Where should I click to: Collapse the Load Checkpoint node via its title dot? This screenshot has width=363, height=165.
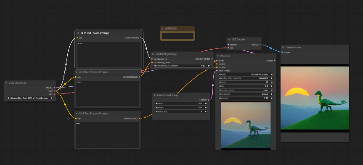tap(6, 83)
